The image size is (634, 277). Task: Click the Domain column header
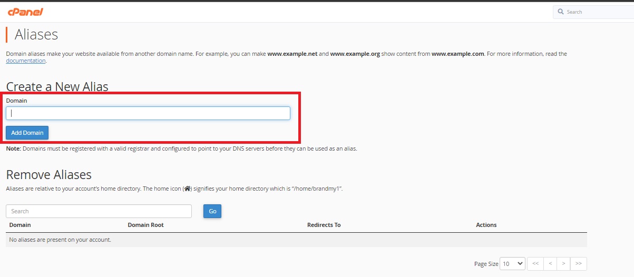coord(20,225)
